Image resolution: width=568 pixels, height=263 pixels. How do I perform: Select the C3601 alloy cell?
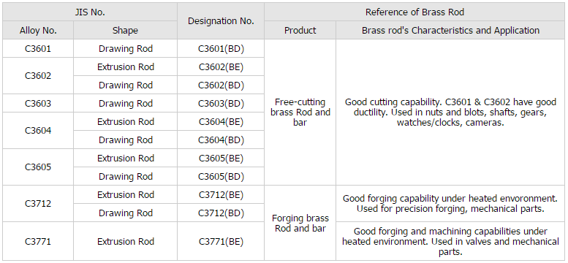pyautogui.click(x=38, y=48)
